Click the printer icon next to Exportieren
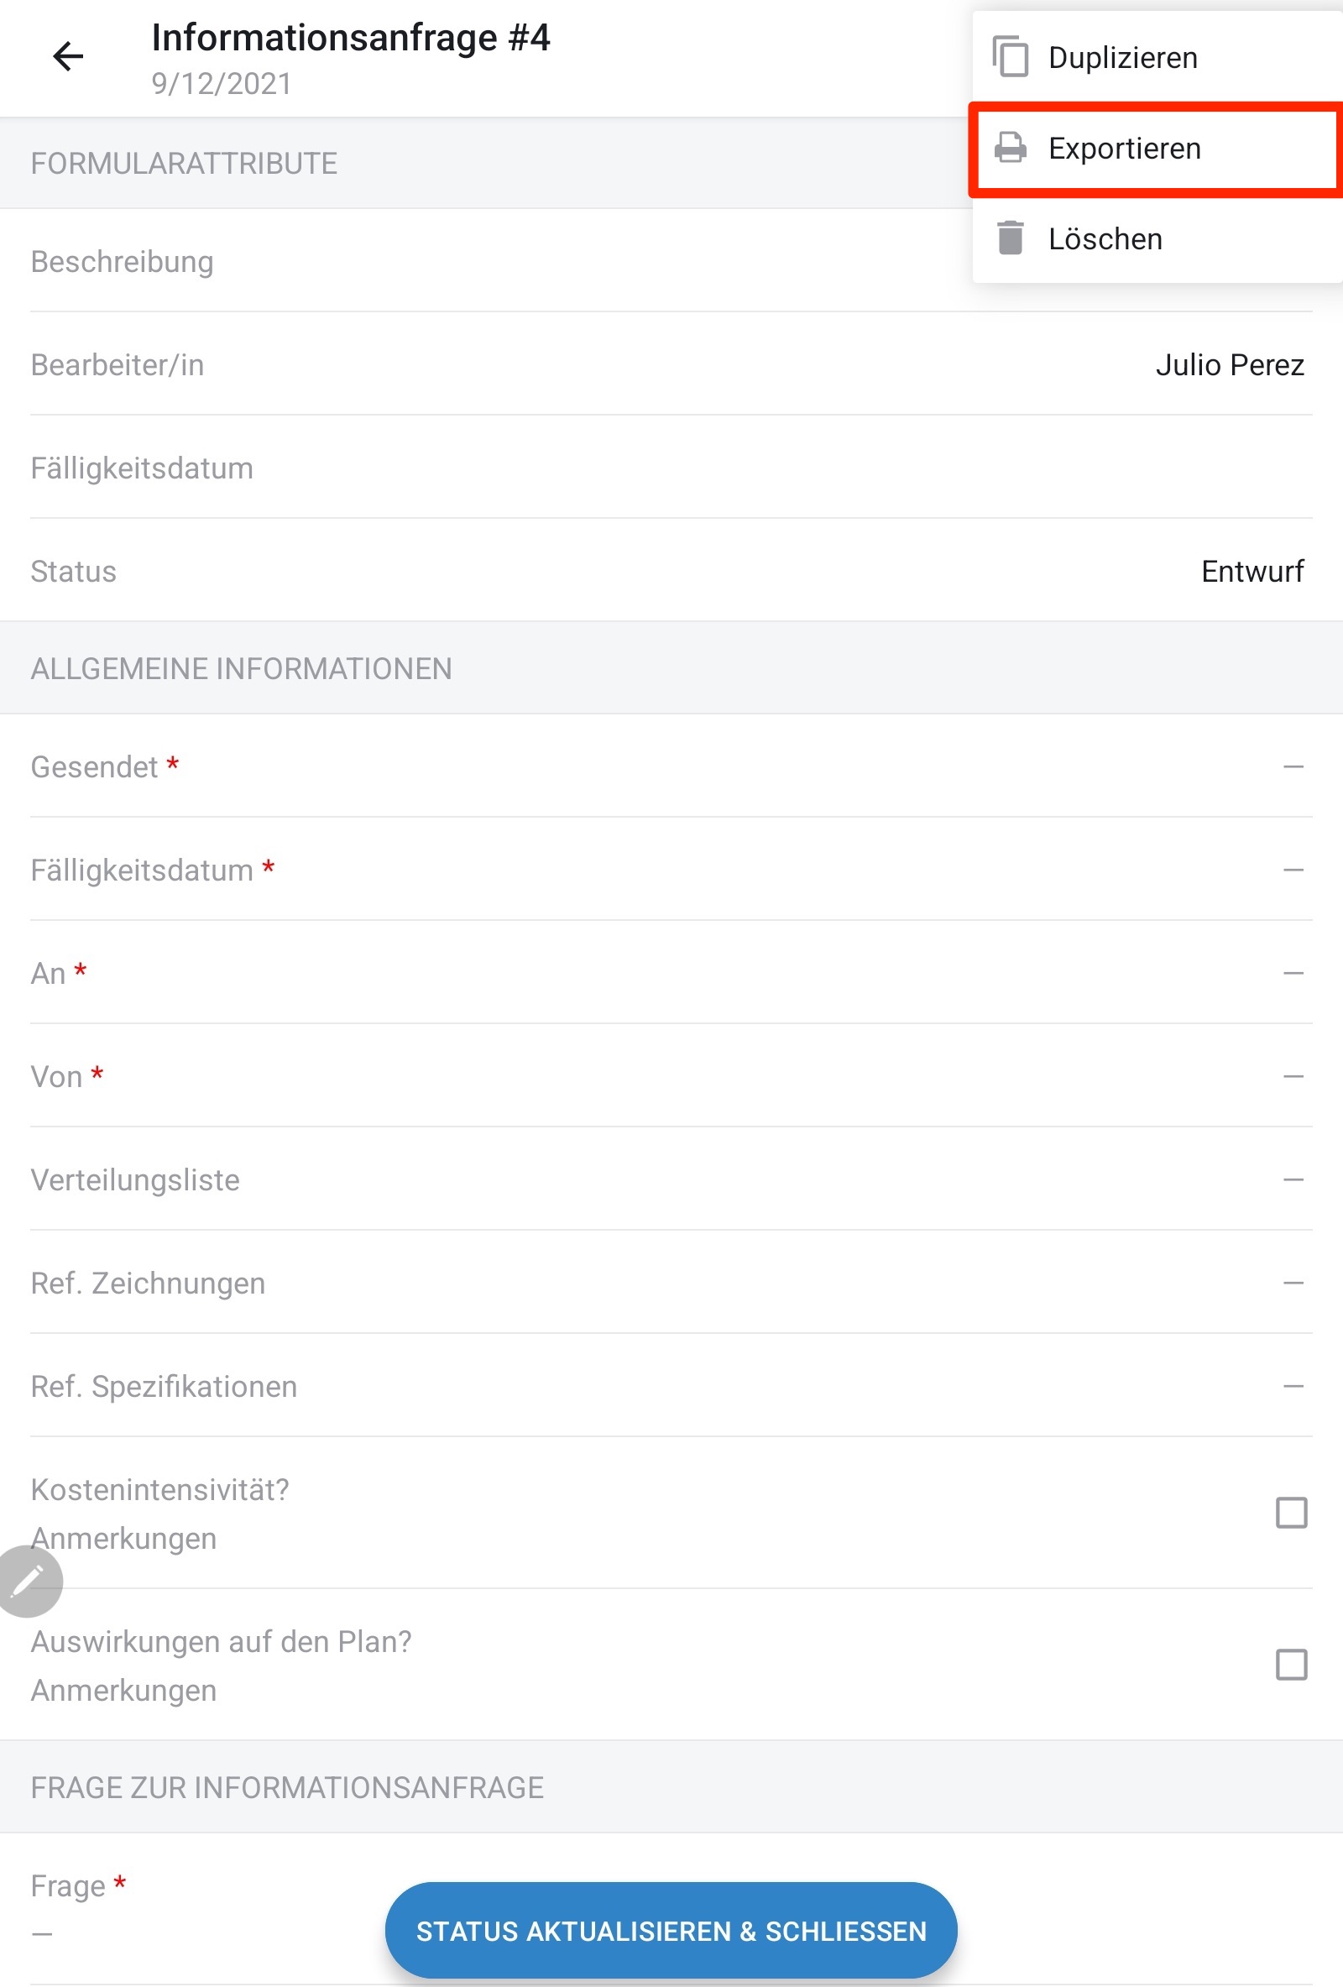 tap(1011, 148)
